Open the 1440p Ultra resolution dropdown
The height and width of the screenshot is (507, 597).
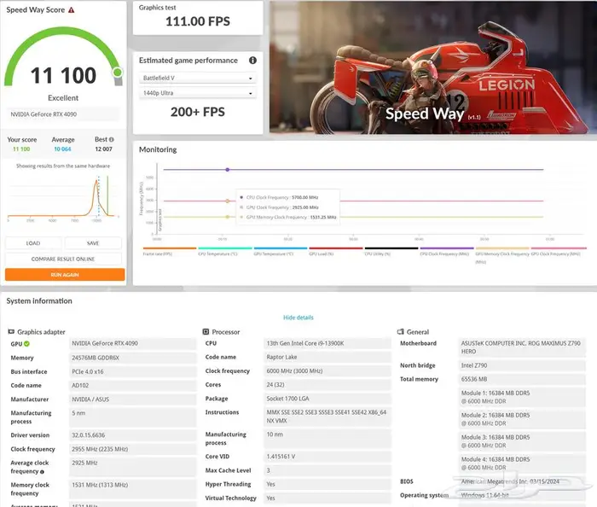click(x=198, y=93)
